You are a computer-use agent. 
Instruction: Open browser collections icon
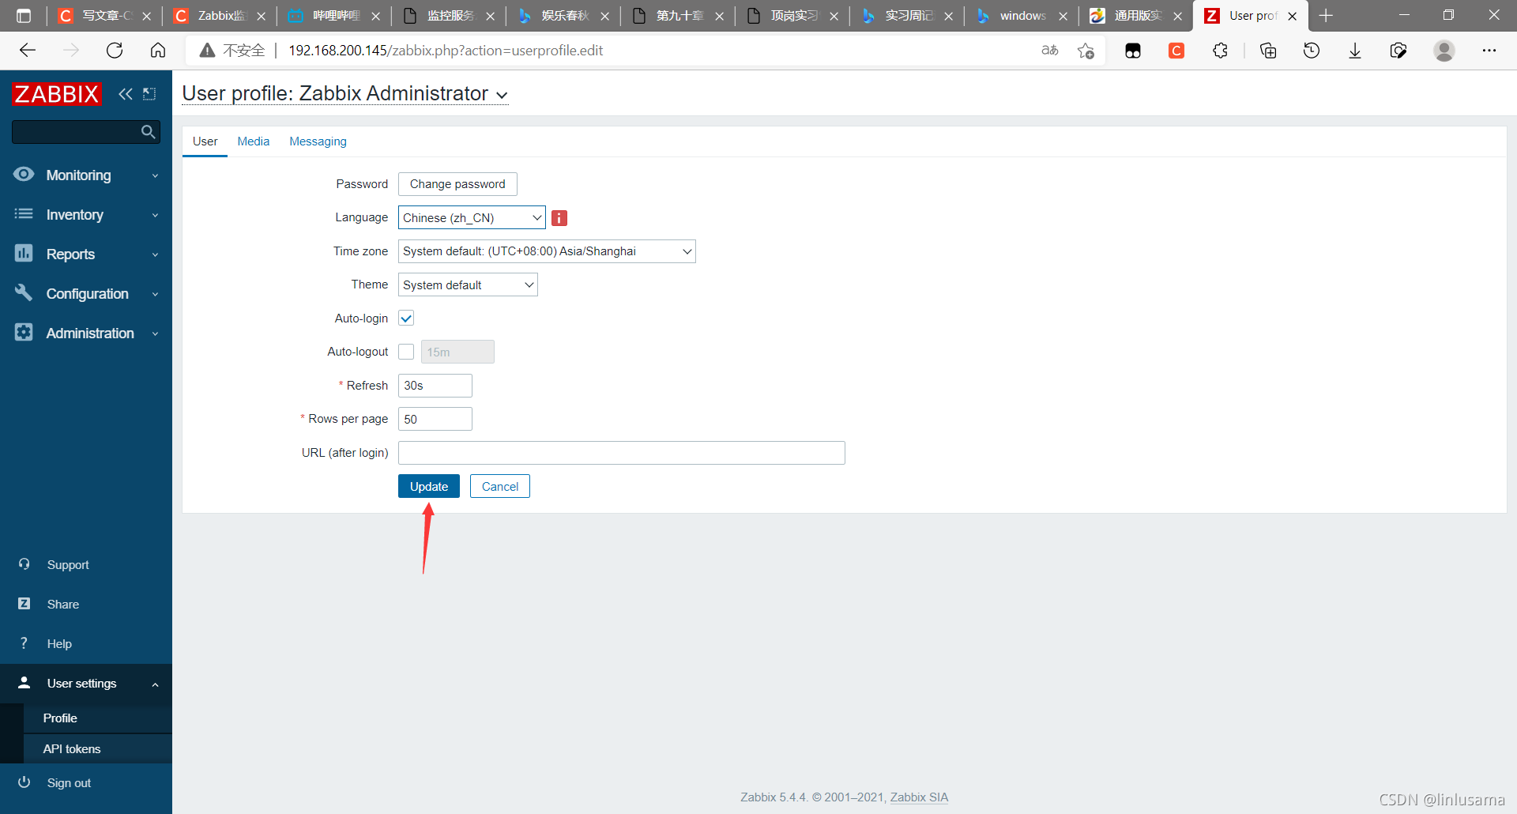coord(1268,51)
